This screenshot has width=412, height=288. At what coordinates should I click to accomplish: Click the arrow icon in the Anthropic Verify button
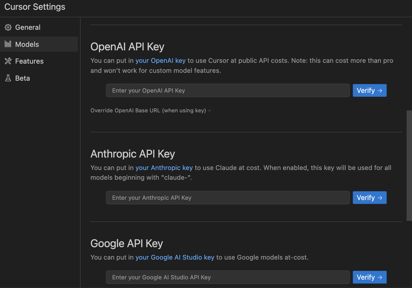tap(380, 198)
